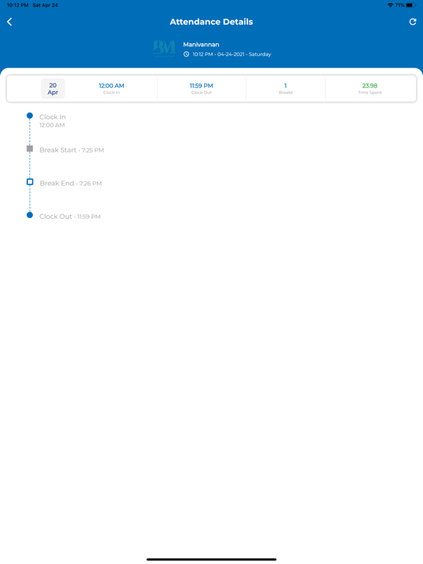Tap the status bar time 10:12 PM
The height and width of the screenshot is (564, 423).
(x=18, y=5)
